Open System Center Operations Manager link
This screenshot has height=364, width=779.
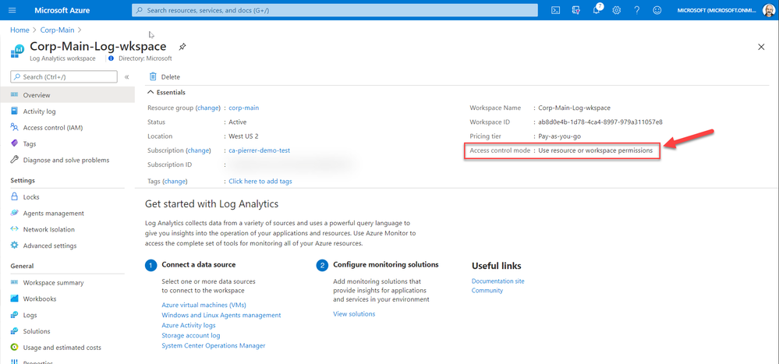click(214, 345)
